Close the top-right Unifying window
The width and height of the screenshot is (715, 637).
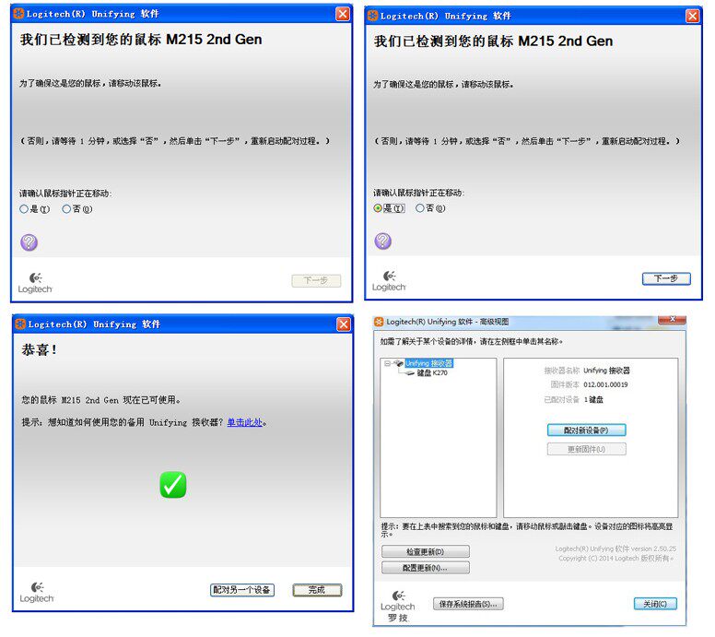click(x=693, y=16)
